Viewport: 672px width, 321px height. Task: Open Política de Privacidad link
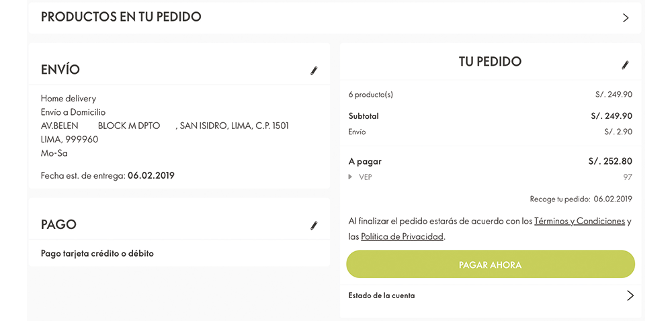402,236
